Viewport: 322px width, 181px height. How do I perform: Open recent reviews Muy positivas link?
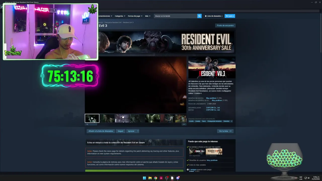(211, 98)
